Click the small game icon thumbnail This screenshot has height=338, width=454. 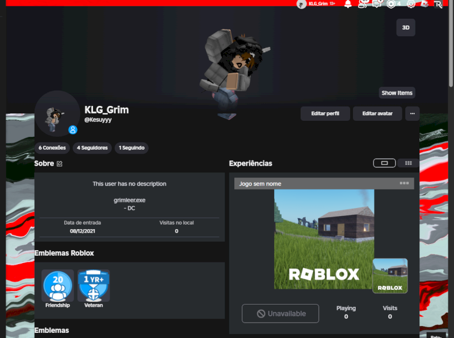tap(390, 276)
